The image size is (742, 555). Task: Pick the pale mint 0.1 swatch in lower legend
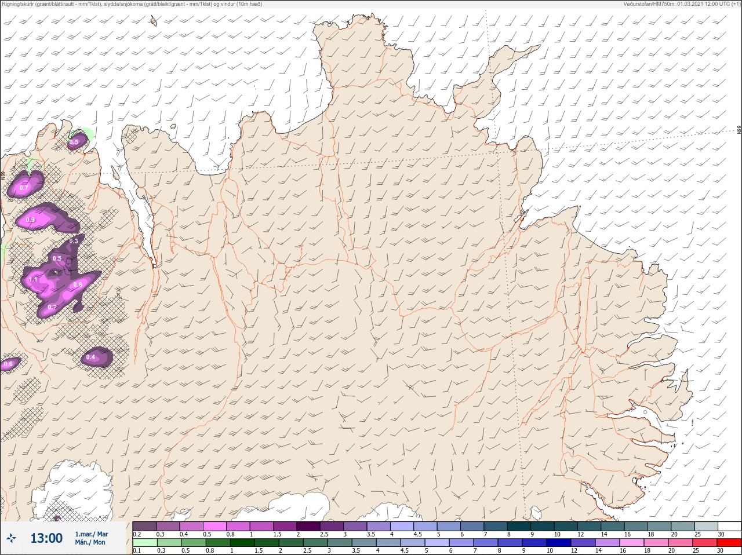click(144, 543)
